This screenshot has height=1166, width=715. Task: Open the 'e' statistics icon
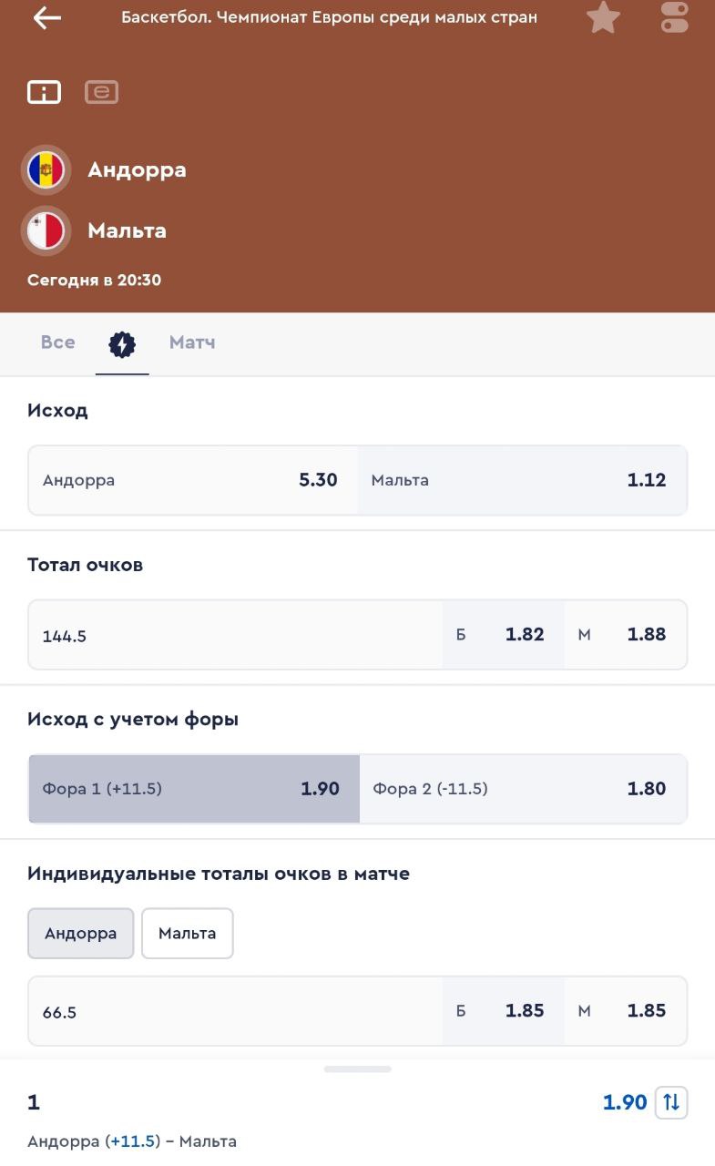pos(101,92)
